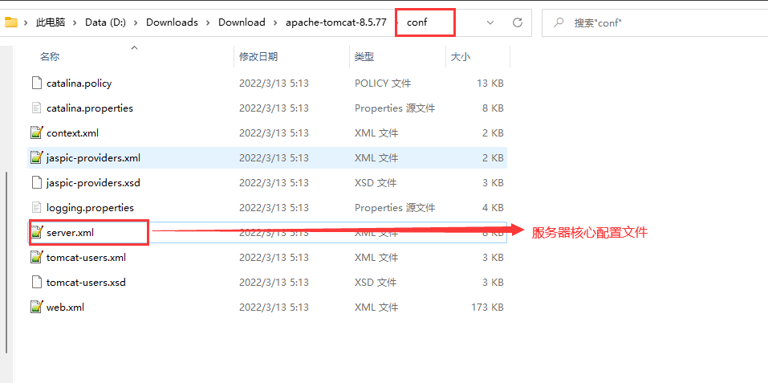Click 4 KB size of logging.properties

click(x=493, y=208)
